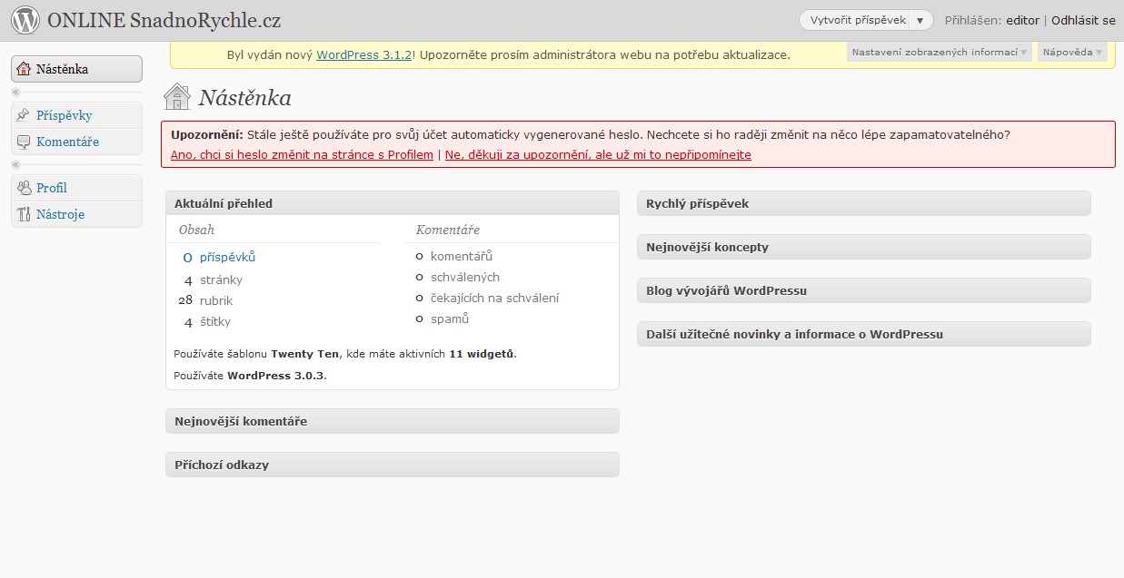Image resolution: width=1124 pixels, height=578 pixels.
Task: Collapse the Aktuální přehled widget header
Action: tap(393, 203)
